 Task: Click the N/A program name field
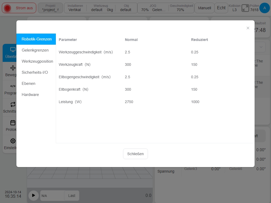(52, 196)
